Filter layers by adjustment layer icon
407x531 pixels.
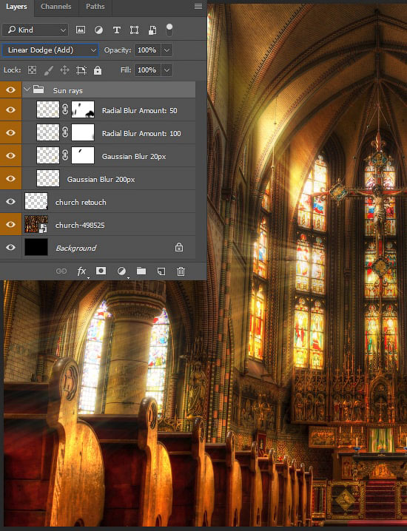point(98,30)
